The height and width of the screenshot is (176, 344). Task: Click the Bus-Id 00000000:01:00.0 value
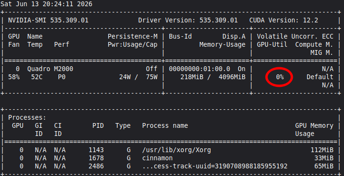point(200,69)
